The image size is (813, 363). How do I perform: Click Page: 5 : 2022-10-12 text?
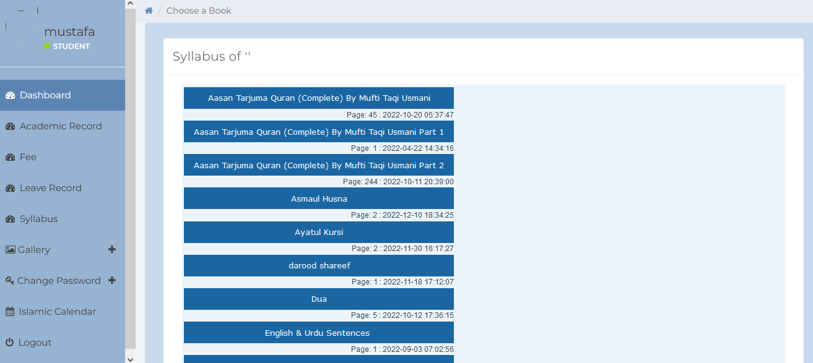(x=402, y=315)
